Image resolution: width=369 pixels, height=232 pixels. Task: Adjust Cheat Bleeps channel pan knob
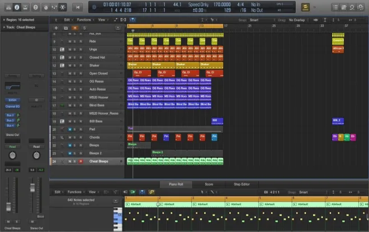(x=12, y=155)
